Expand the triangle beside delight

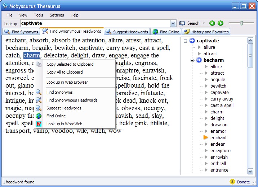pyautogui.click(x=206, y=118)
